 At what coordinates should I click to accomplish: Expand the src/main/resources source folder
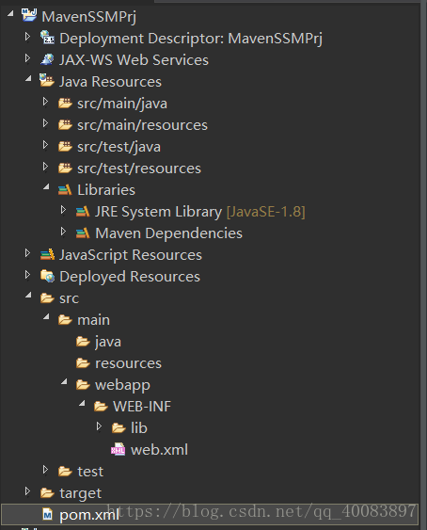[45, 123]
